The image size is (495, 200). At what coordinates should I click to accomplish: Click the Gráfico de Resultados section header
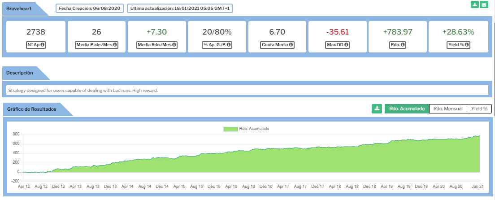pos(31,109)
